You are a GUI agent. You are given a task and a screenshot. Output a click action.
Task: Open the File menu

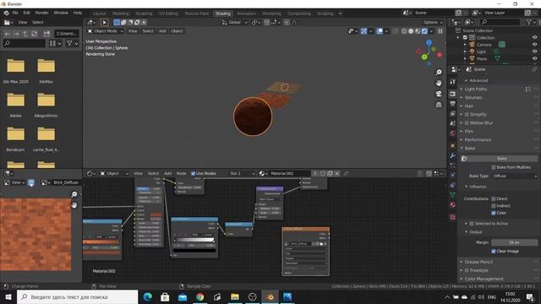pos(15,13)
